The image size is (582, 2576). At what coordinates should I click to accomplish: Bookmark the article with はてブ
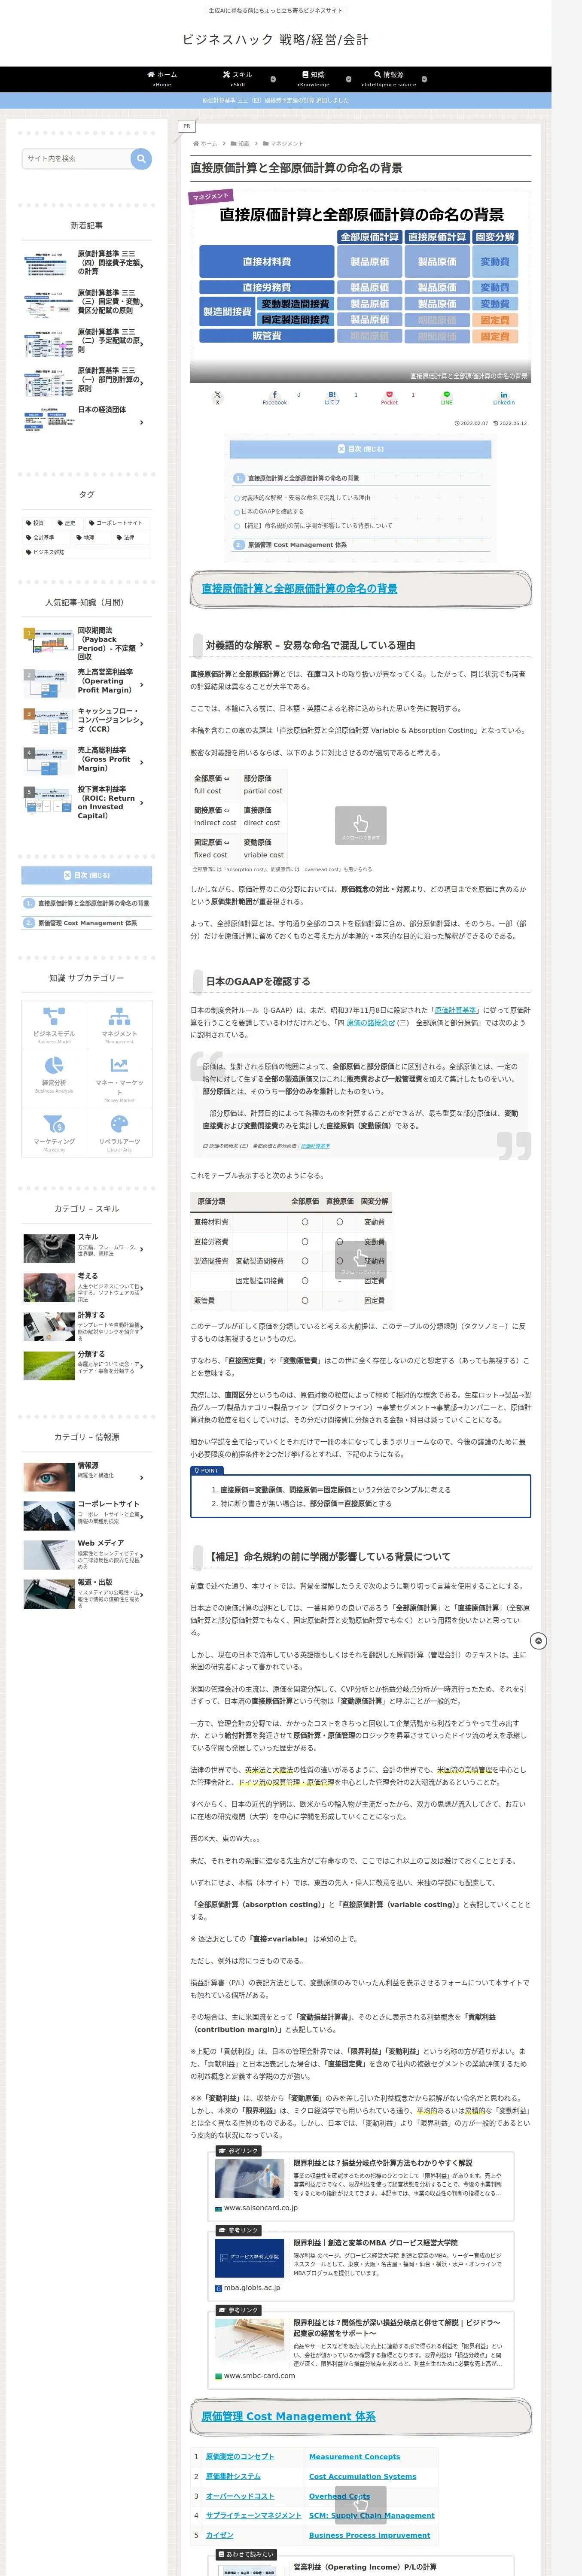coord(332,397)
